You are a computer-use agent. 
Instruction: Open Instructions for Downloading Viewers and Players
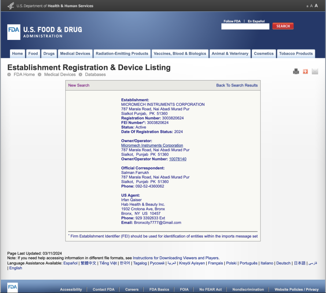pos(176,258)
